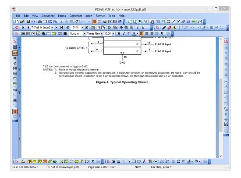Screen dimensions: 241x178
Task: Expand the pen style dropdown arrow
Action: point(207,28)
